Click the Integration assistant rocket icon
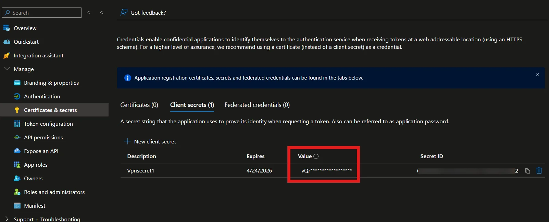This screenshot has height=222, width=549. 7,55
